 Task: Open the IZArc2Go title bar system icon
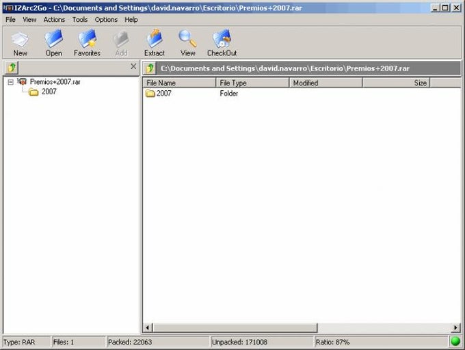8,8
